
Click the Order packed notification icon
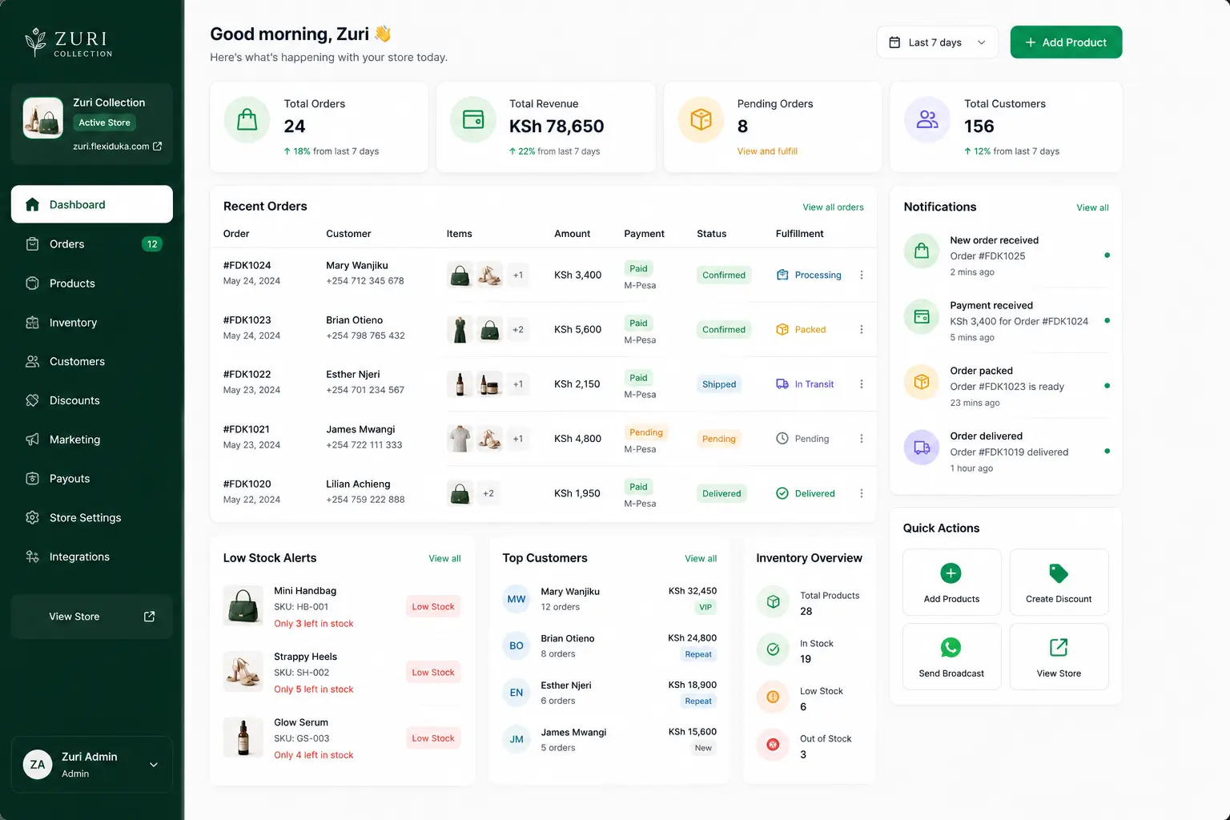click(x=922, y=382)
